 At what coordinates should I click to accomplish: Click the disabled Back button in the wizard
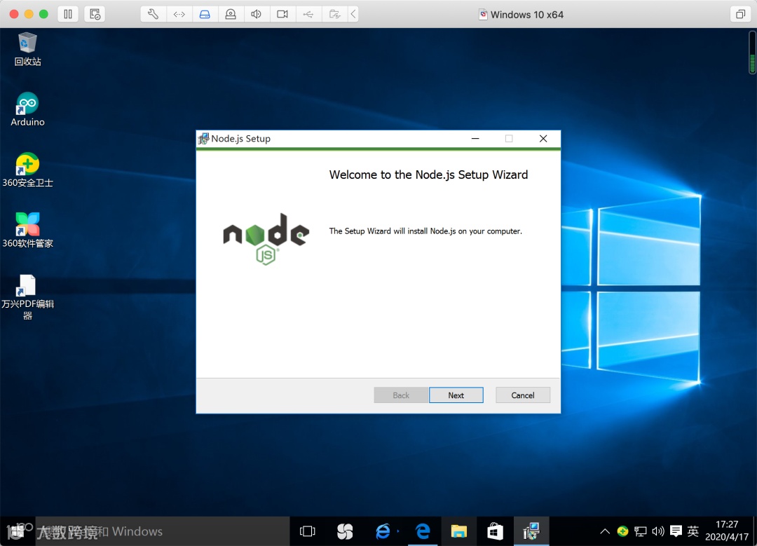(x=401, y=395)
